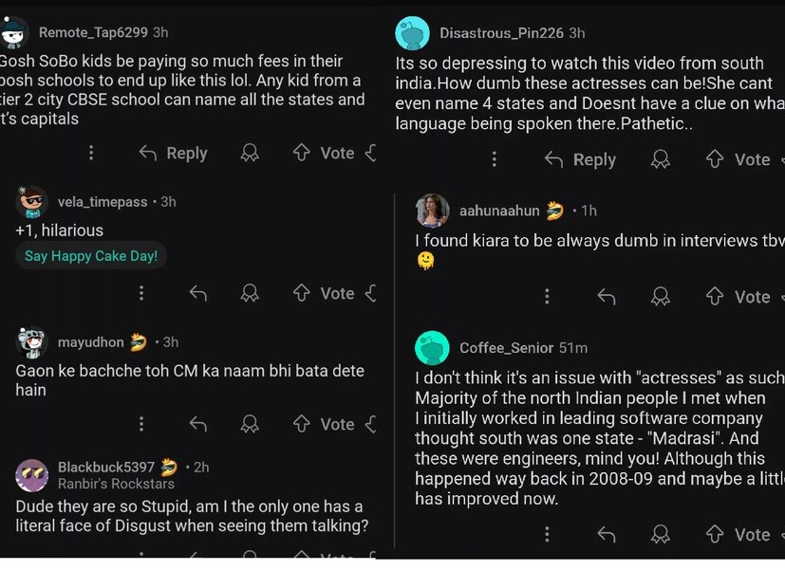Viewport: 785px width, 588px height.
Task: Award Disastrous_Pin226's comment
Action: pyautogui.click(x=661, y=160)
